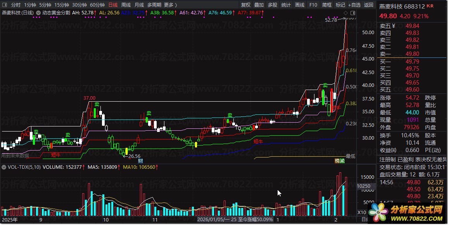Click the 卖五 price 49.84

412,26
